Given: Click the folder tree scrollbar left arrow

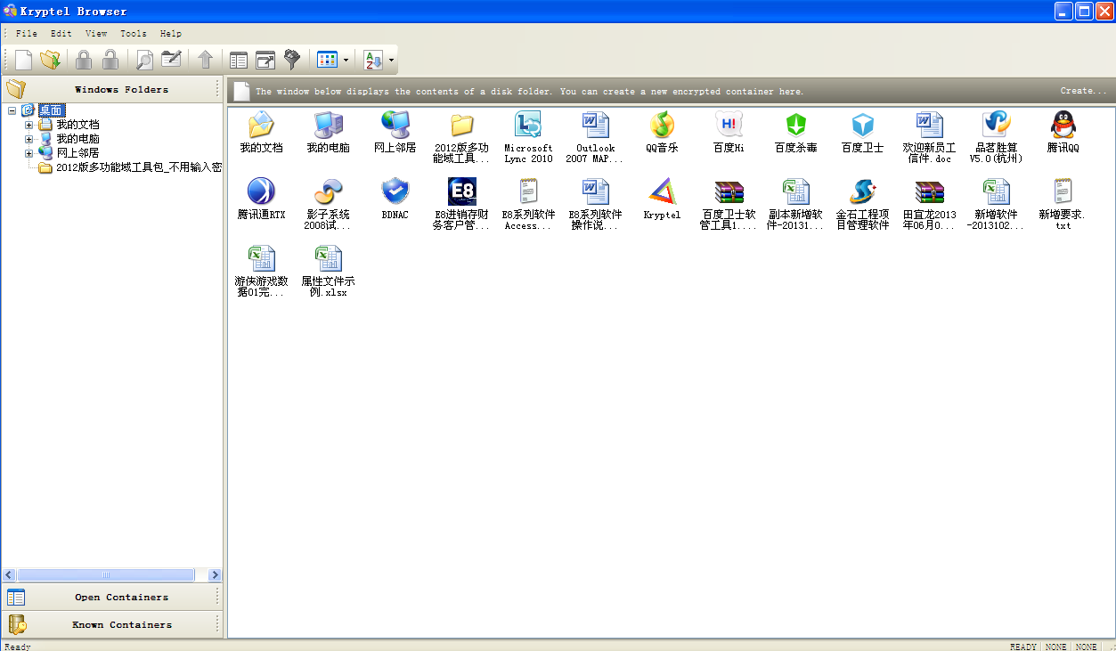Looking at the screenshot, I should [9, 575].
